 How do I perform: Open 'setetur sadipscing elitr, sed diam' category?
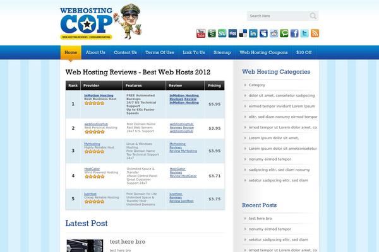(278, 181)
